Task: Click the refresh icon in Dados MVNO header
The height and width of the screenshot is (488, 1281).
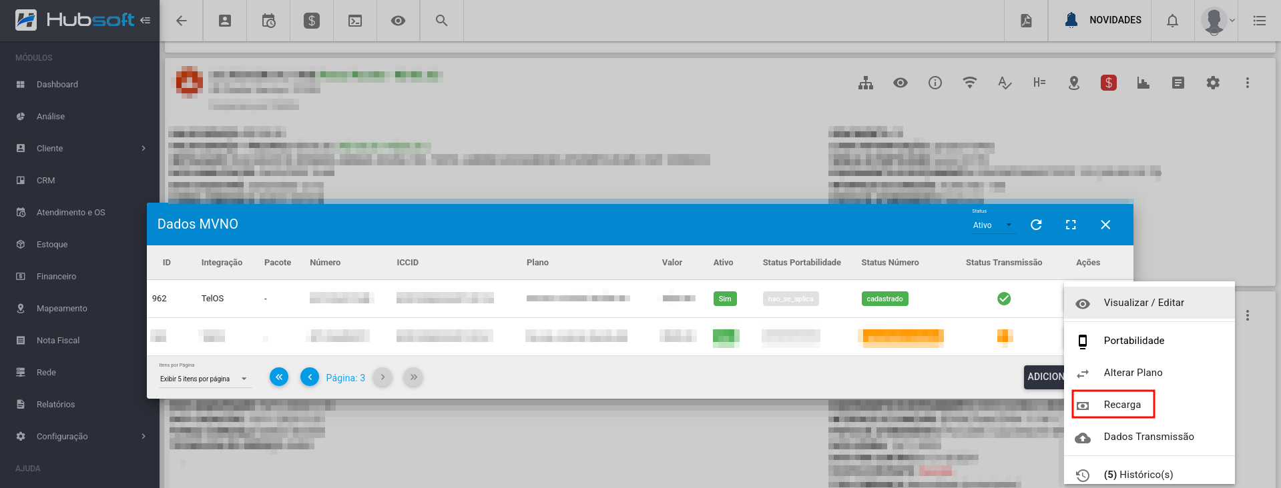Action: pyautogui.click(x=1036, y=225)
